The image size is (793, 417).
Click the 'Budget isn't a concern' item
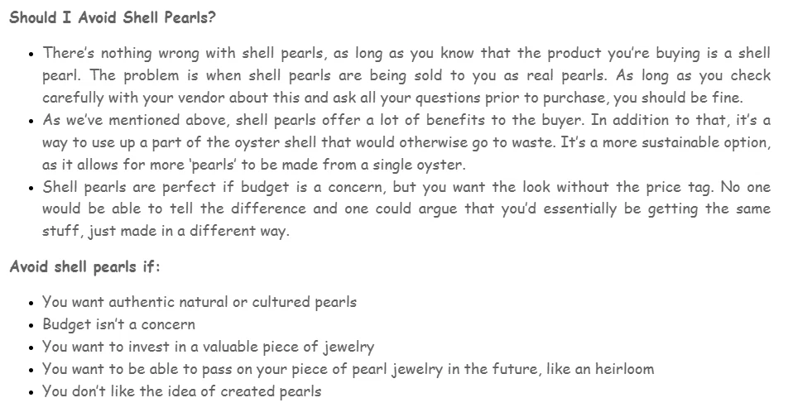point(119,324)
